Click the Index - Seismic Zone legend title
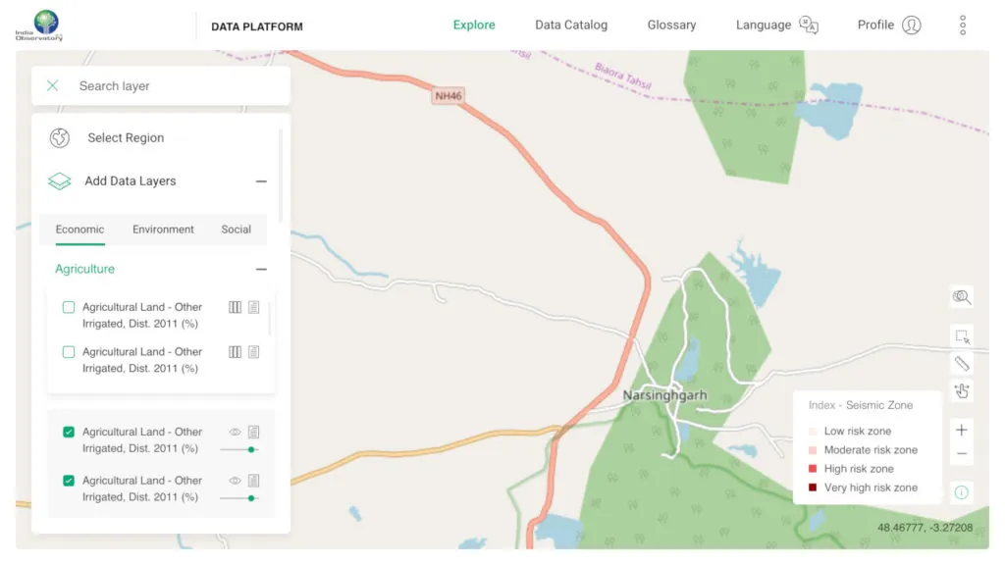Viewport: 1005px width, 565px height. pyautogui.click(x=860, y=405)
